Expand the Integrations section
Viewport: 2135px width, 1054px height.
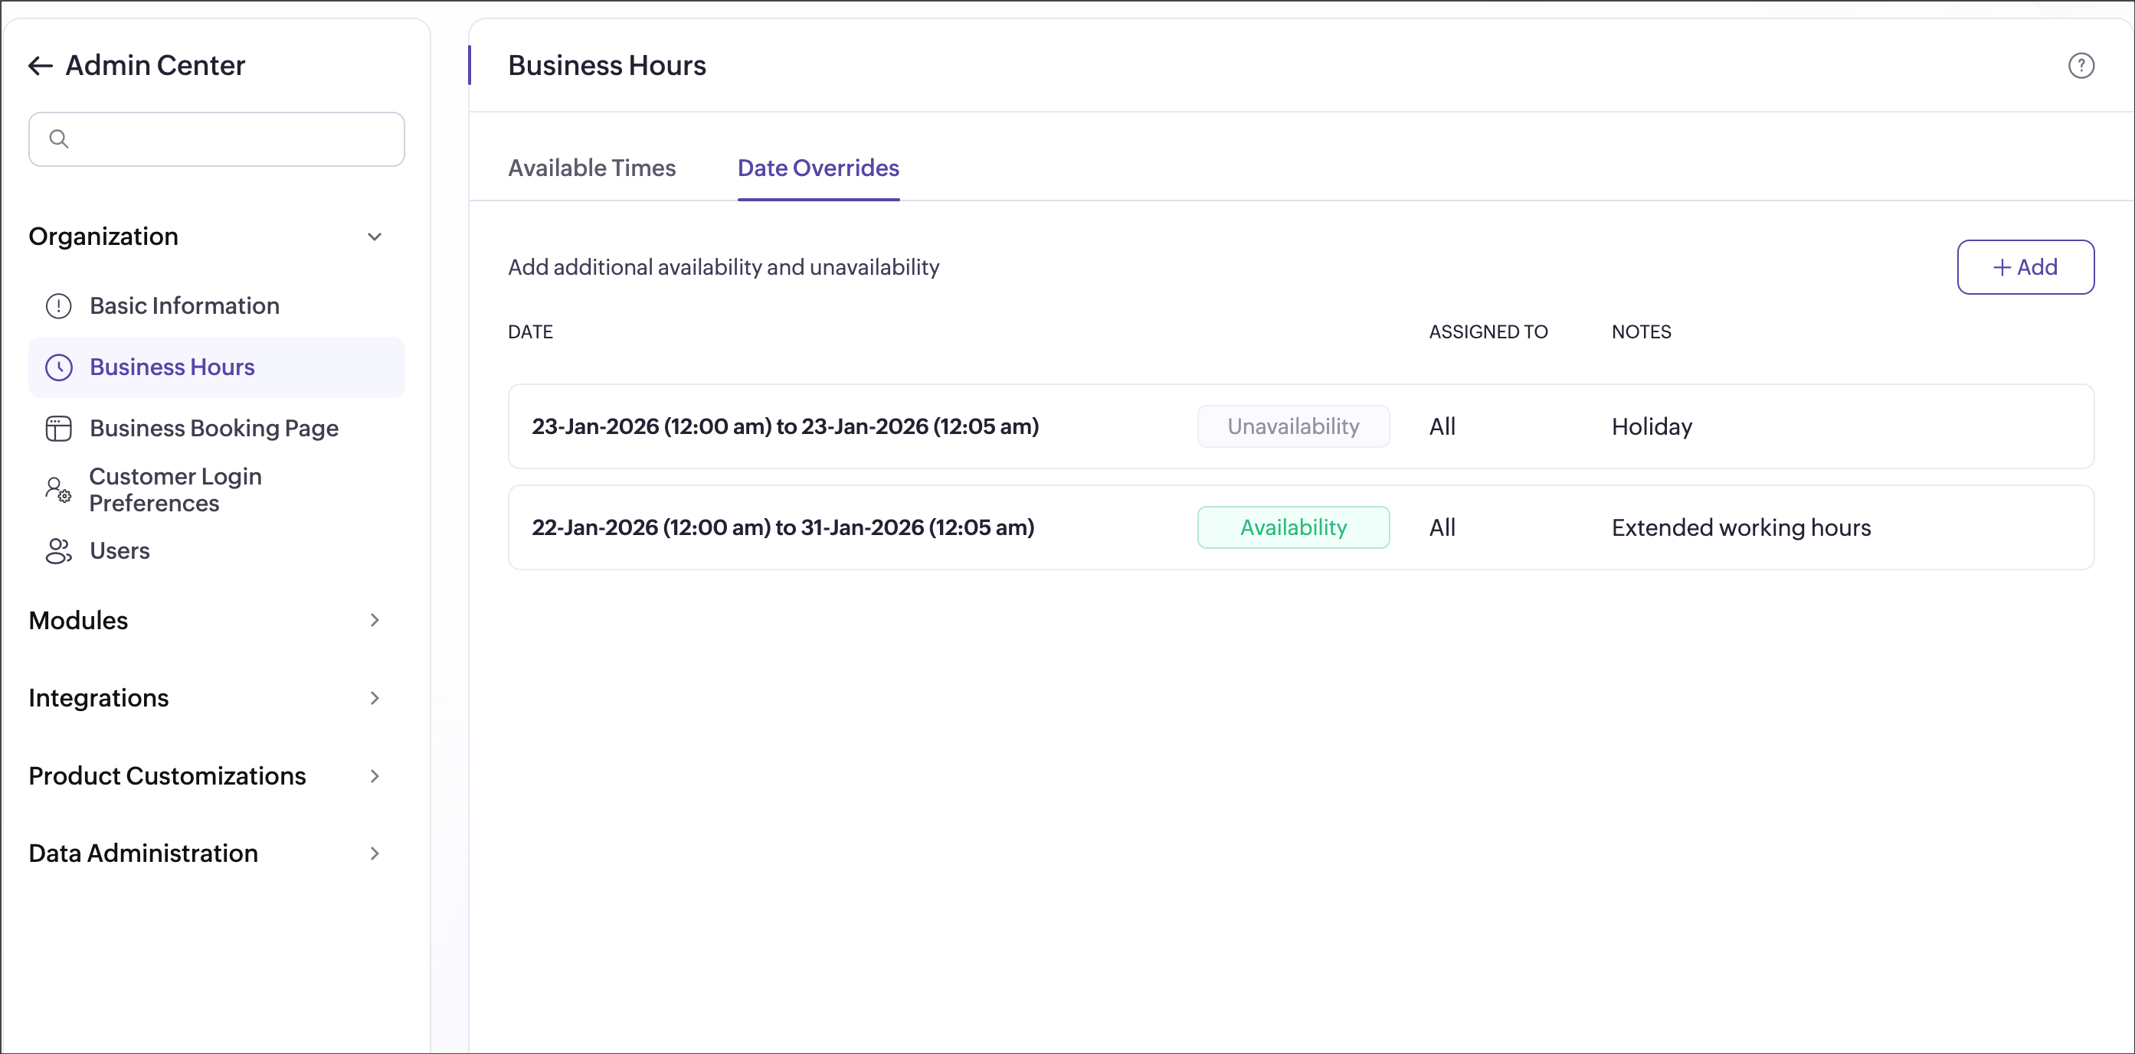click(374, 698)
